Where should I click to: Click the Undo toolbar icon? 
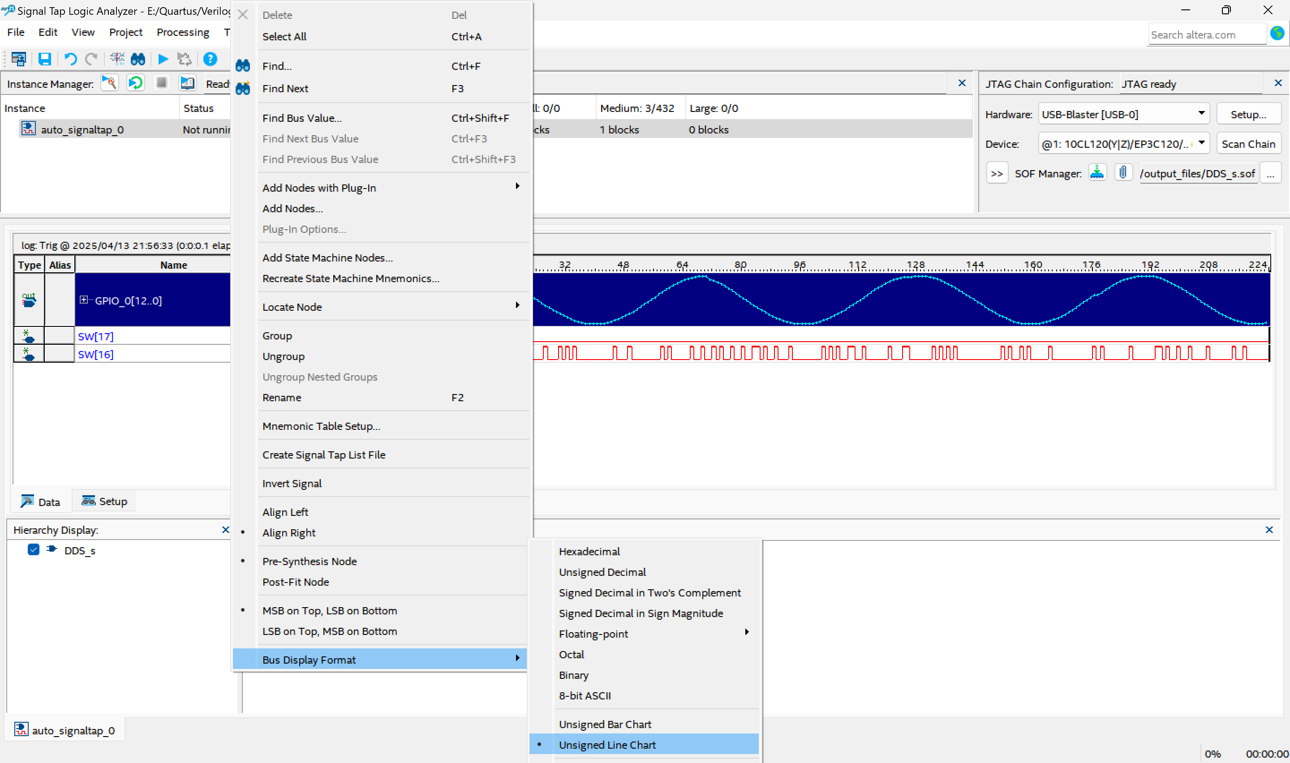pyautogui.click(x=70, y=59)
